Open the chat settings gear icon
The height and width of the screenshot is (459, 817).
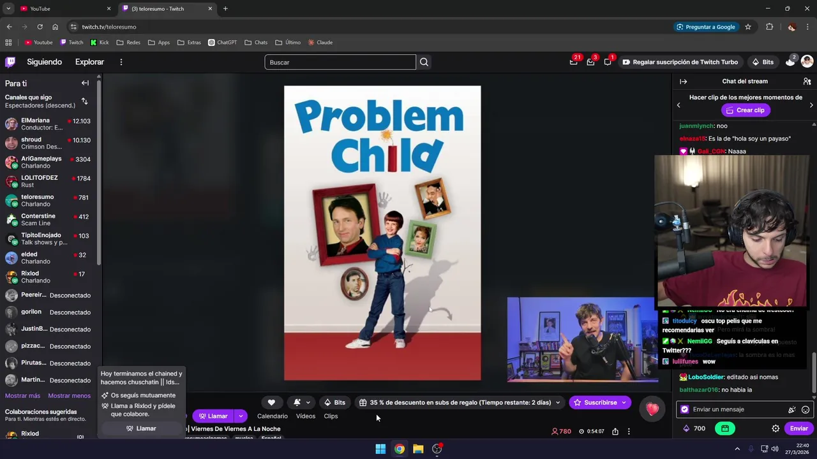coord(776,429)
